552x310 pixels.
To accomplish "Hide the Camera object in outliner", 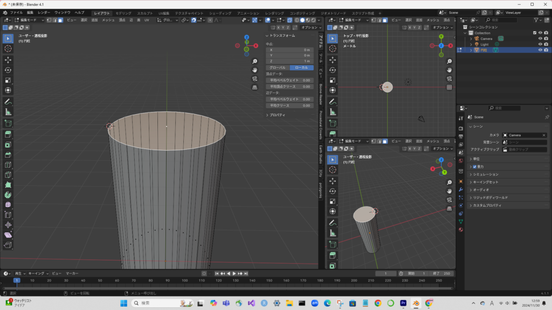I will (540, 38).
